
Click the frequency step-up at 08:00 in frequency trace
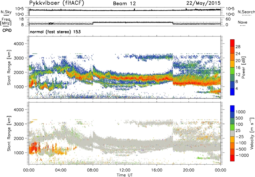(93, 23)
